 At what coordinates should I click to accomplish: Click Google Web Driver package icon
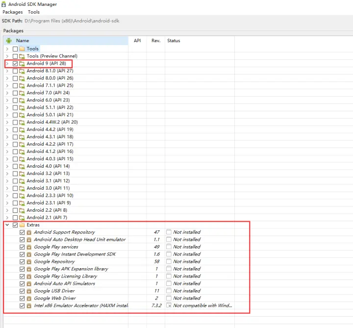point(29,299)
